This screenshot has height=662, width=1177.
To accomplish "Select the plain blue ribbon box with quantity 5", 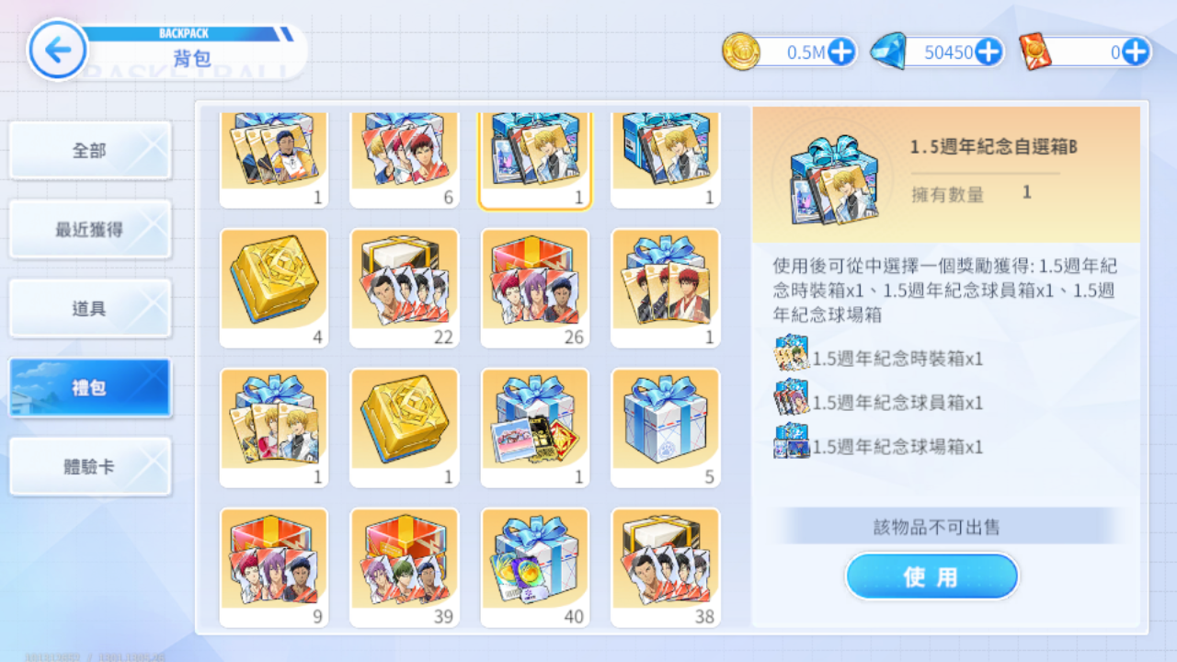I will click(x=666, y=428).
